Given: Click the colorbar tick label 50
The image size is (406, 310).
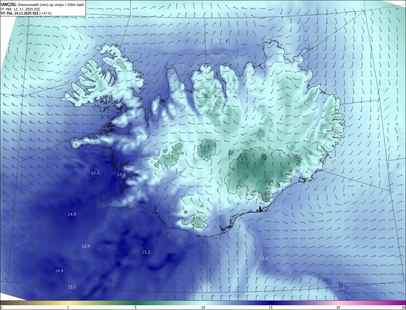Looking at the screenshot, I should pos(403,307).
